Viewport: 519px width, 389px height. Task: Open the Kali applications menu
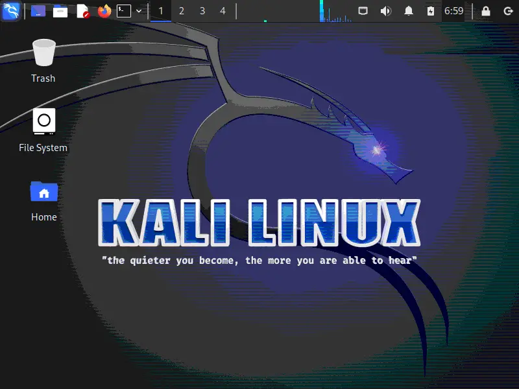tap(10, 10)
